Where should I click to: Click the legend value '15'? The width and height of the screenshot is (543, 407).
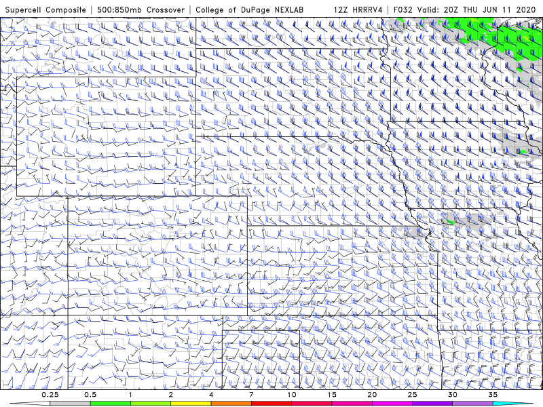click(332, 395)
